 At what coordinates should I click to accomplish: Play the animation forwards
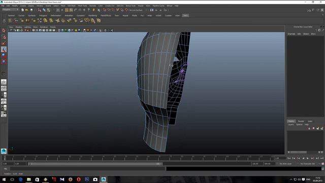[x=308, y=158]
